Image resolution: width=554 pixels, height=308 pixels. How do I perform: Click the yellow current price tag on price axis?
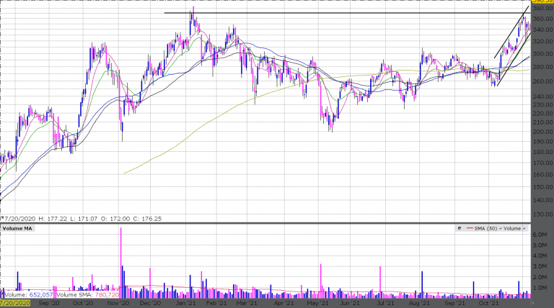(x=542, y=3)
